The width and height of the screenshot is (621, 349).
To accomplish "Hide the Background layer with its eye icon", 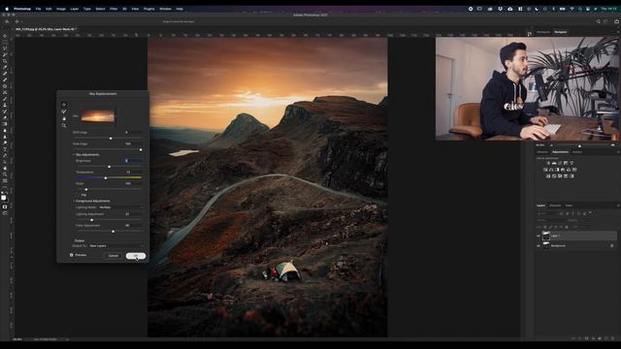I will click(539, 245).
